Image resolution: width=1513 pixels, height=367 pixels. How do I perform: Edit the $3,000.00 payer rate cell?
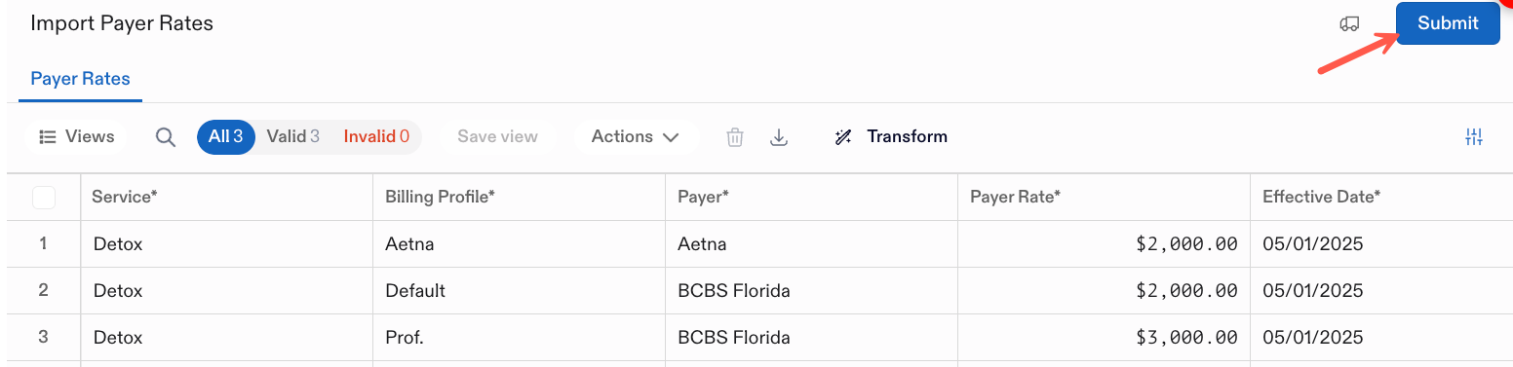pos(1104,338)
